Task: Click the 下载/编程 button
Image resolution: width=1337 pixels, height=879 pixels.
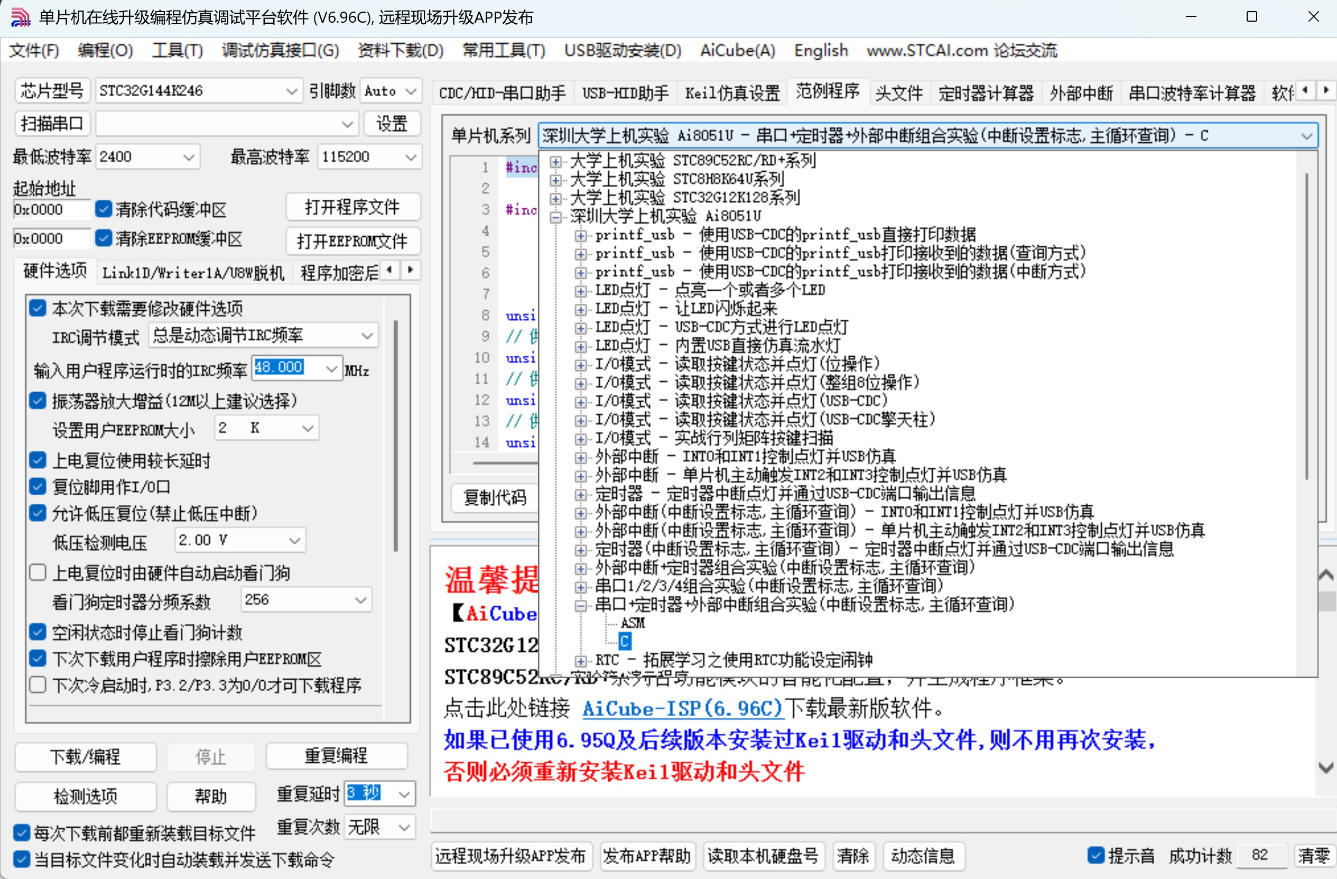Action: (x=86, y=756)
